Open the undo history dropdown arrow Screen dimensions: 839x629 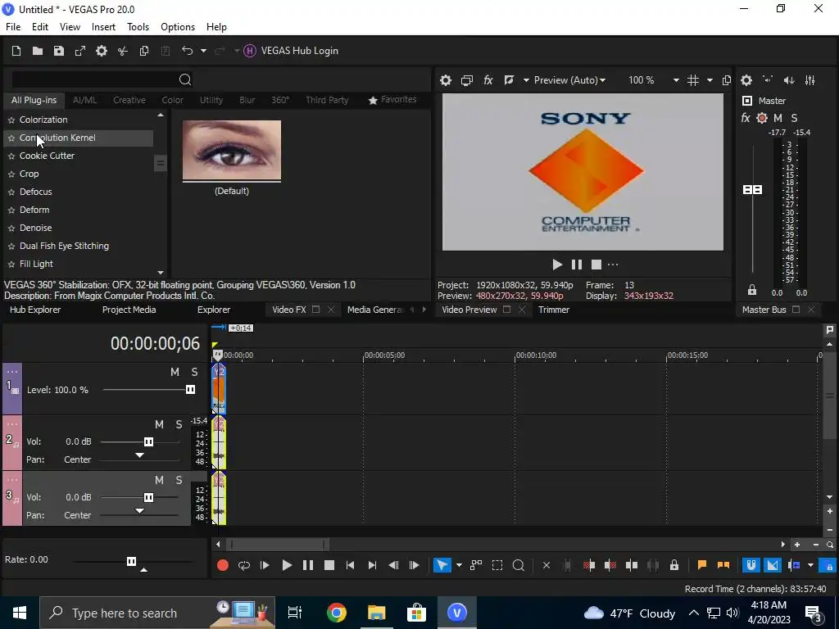[203, 51]
